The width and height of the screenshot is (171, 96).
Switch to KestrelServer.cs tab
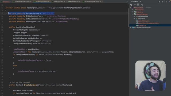75,2
